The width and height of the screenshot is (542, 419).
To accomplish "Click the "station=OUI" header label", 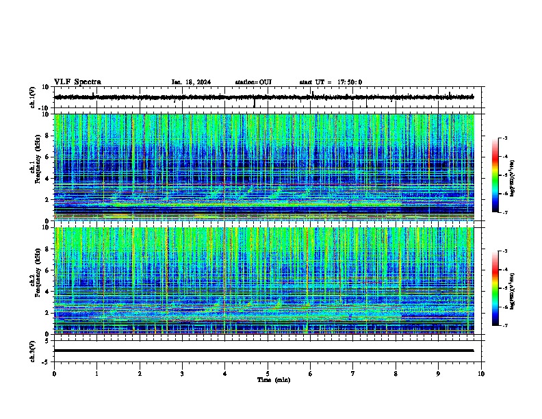I will point(253,82).
